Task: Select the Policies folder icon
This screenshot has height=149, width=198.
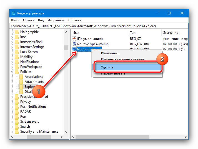Action: pyautogui.click(x=17, y=72)
